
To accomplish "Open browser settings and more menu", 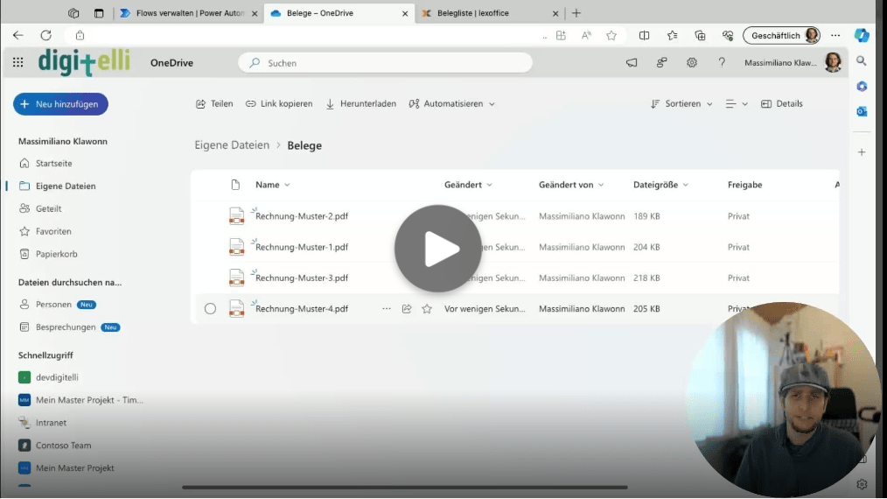I will point(835,35).
